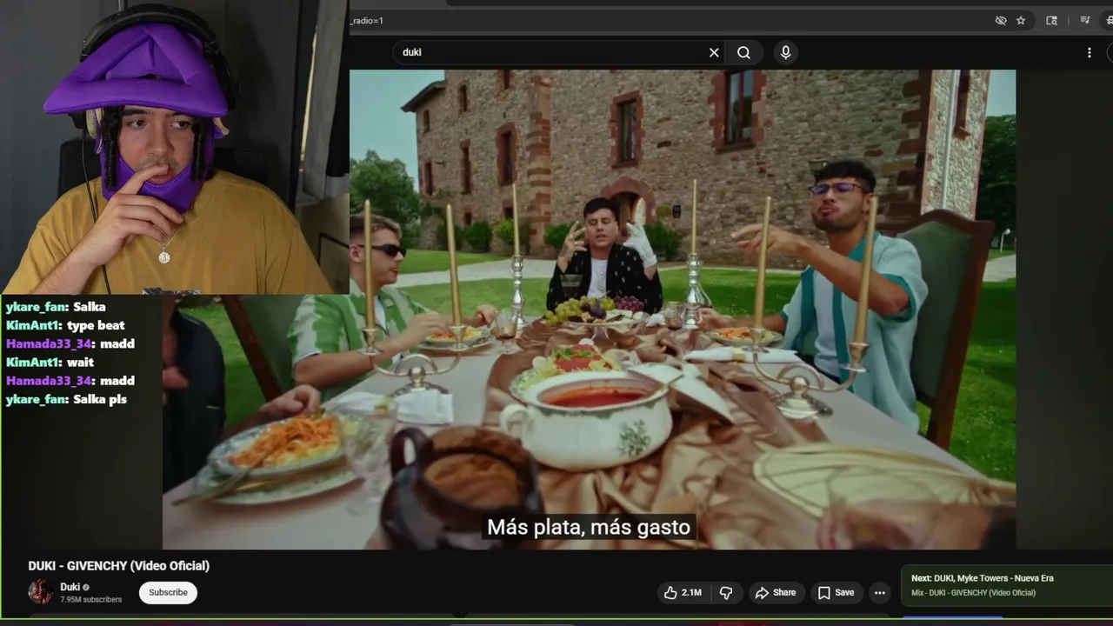
Task: Click the '7.95M subscribers' text
Action: click(91, 600)
